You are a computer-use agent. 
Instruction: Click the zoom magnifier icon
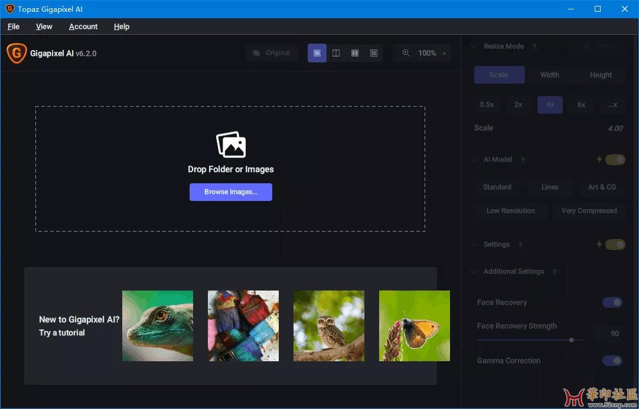pyautogui.click(x=406, y=53)
